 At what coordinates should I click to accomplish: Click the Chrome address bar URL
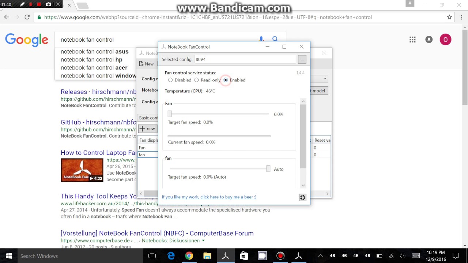[208, 17]
